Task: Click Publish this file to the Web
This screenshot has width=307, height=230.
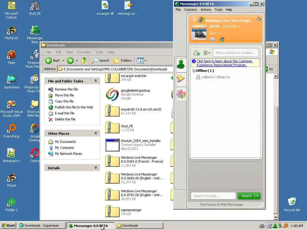Action: coord(74,107)
